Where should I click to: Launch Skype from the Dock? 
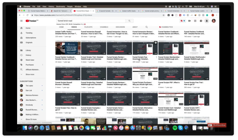point(181,128)
